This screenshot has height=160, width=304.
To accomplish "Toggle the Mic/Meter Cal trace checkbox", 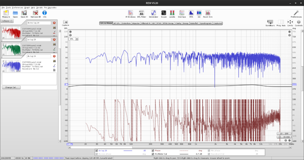I will click(x=153, y=154).
